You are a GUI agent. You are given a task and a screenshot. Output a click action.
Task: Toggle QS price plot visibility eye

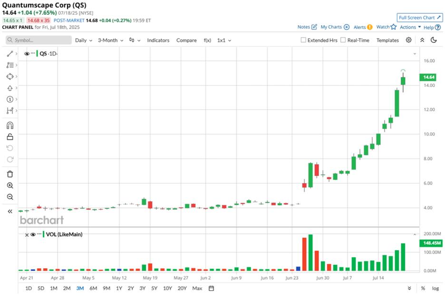coord(27,54)
